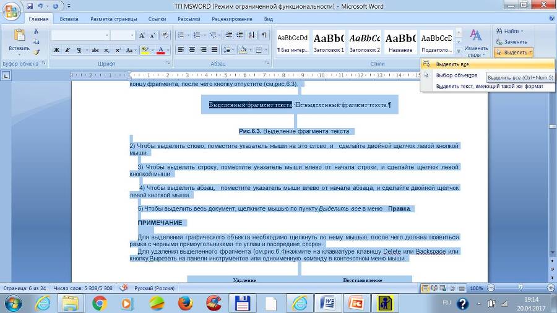
Task: Click the Format Painter brush icon
Action: pyautogui.click(x=36, y=52)
